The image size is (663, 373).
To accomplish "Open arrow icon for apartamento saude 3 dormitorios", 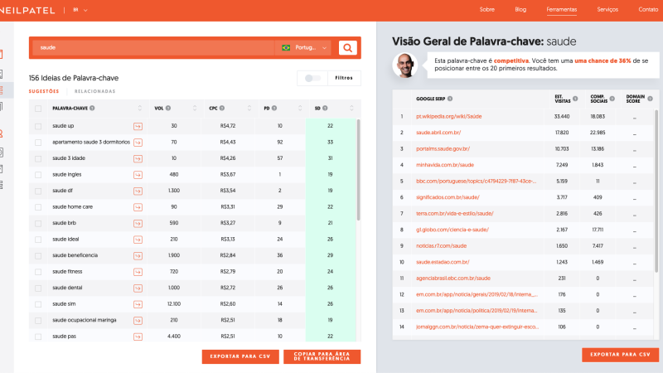I will pos(138,143).
